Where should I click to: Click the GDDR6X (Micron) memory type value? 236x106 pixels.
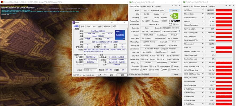148,42
